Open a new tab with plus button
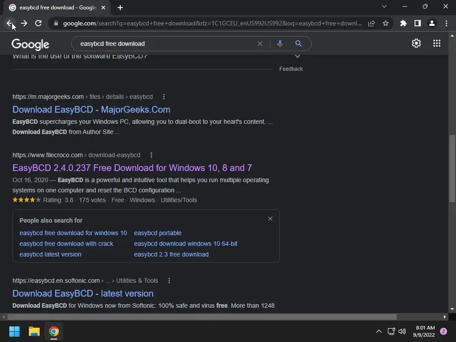Screen dimensions: 456x342 [120, 8]
